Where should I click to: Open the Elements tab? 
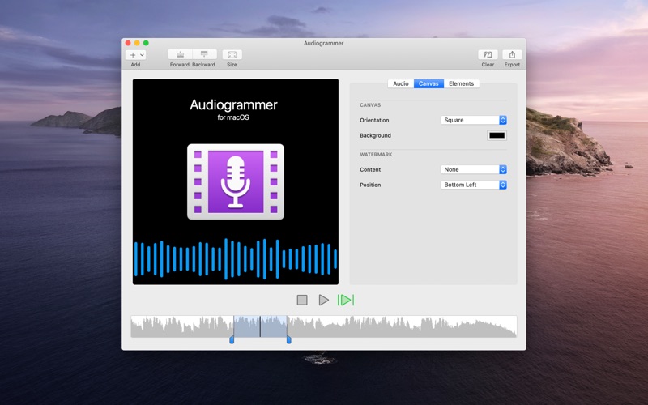click(462, 83)
